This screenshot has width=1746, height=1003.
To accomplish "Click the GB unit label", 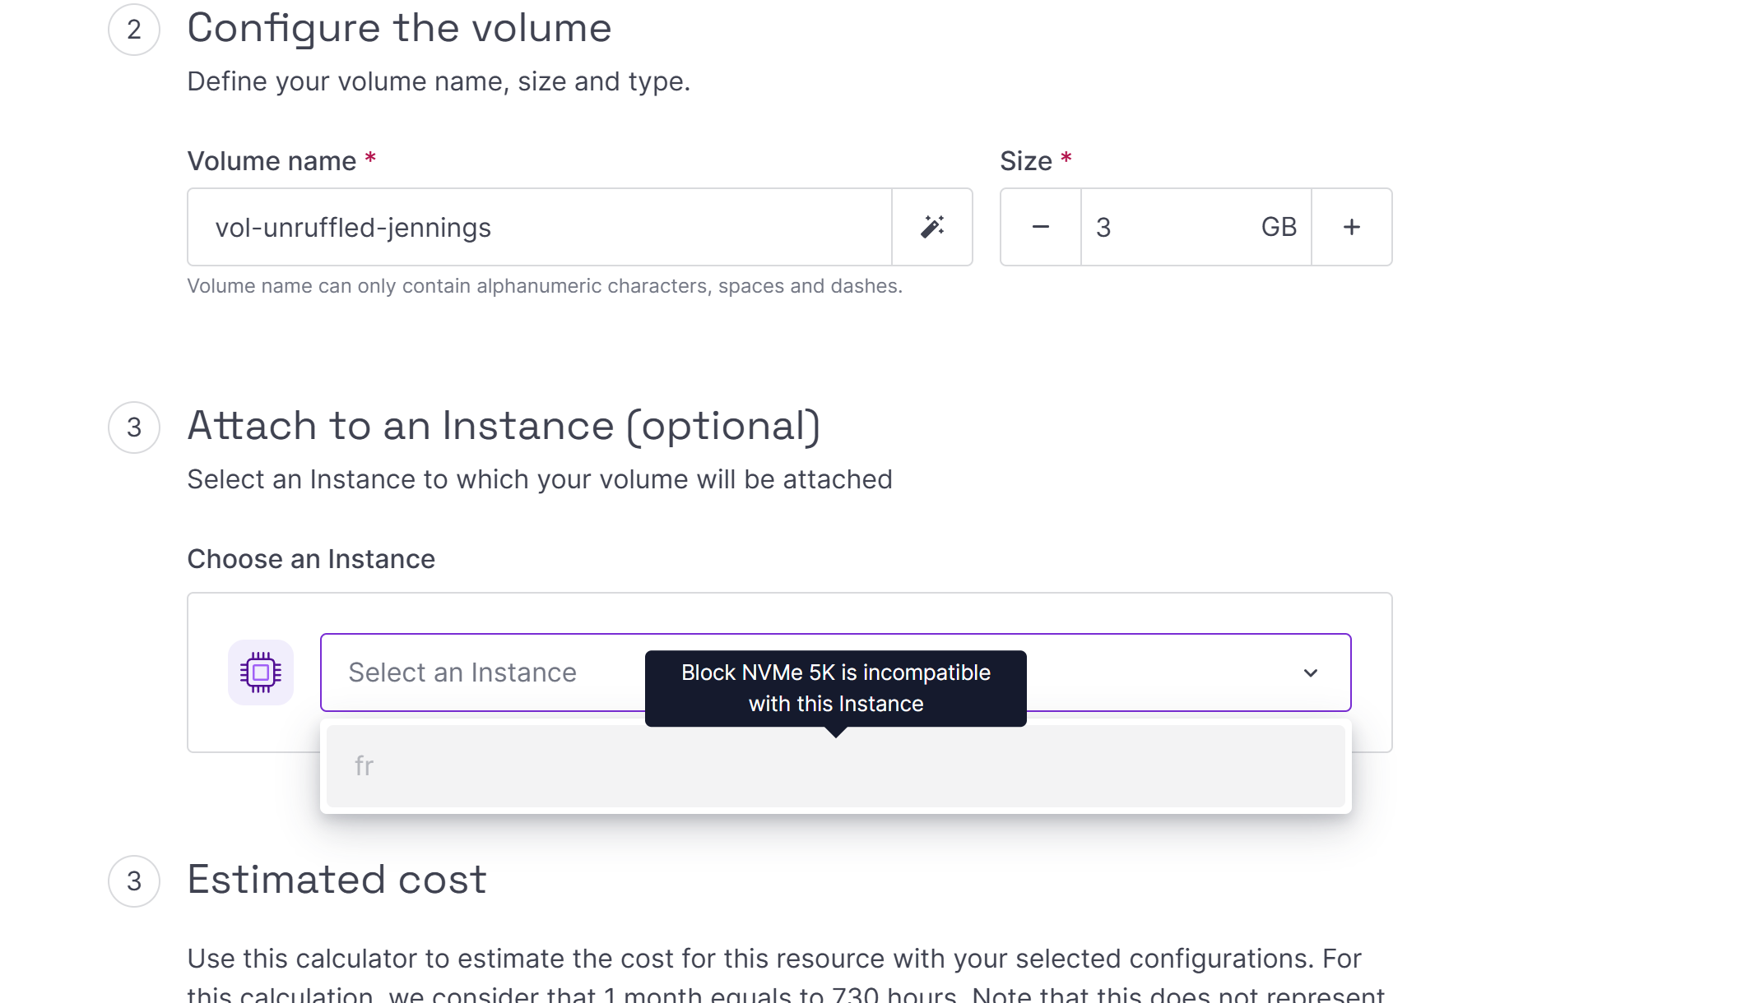I will [1279, 227].
